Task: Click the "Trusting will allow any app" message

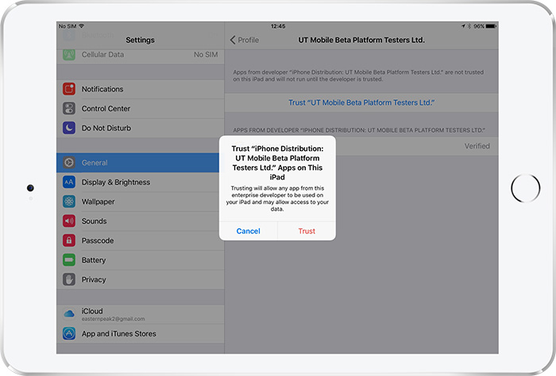Action: tap(277, 199)
